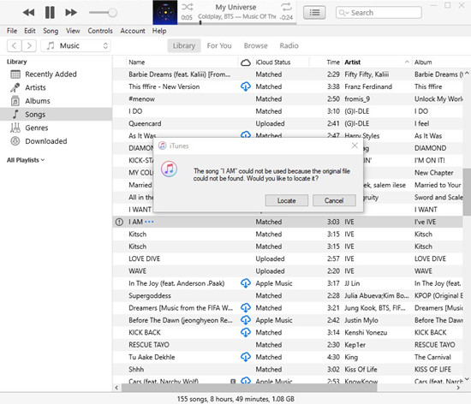Reverse sort on the Artist column header
This screenshot has height=404, width=471.
(x=377, y=62)
